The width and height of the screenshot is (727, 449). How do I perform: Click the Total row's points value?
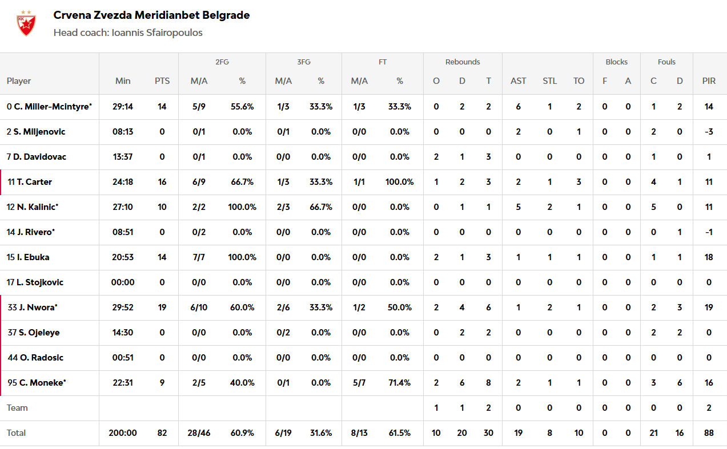[x=162, y=433]
